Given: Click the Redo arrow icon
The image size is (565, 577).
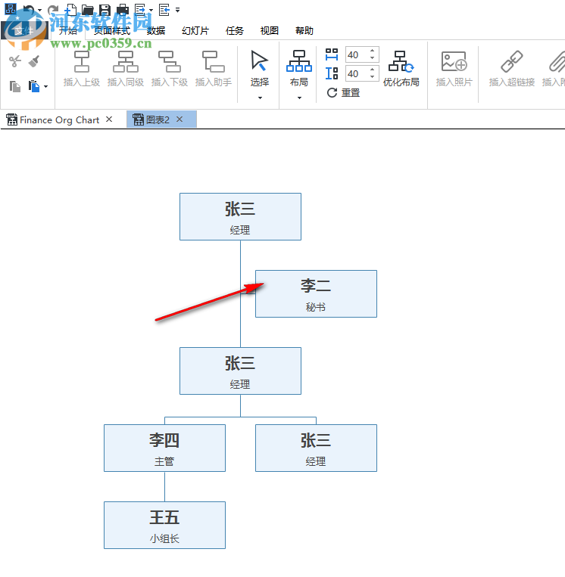Looking at the screenshot, I should [x=53, y=10].
